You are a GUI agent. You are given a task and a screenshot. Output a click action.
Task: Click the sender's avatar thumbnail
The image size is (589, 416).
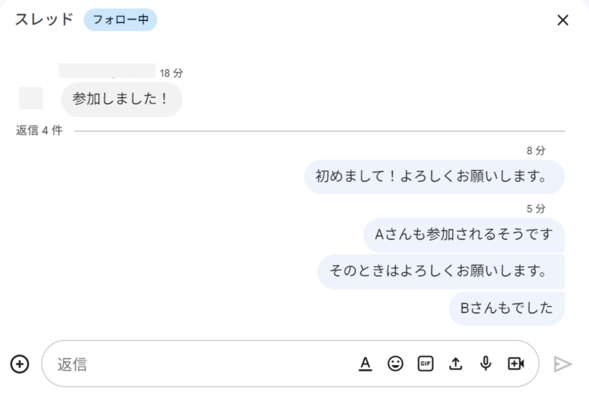[31, 98]
